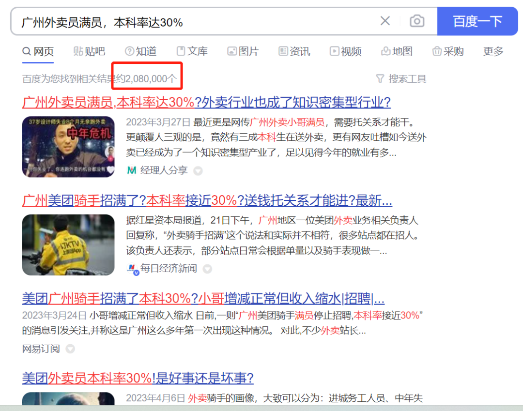Click the 每日经济新闻 source logo icon

[x=133, y=269]
